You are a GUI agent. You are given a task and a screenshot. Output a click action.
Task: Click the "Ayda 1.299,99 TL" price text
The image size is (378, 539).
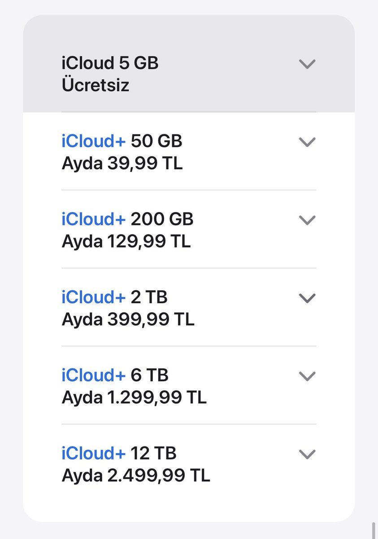coord(134,398)
